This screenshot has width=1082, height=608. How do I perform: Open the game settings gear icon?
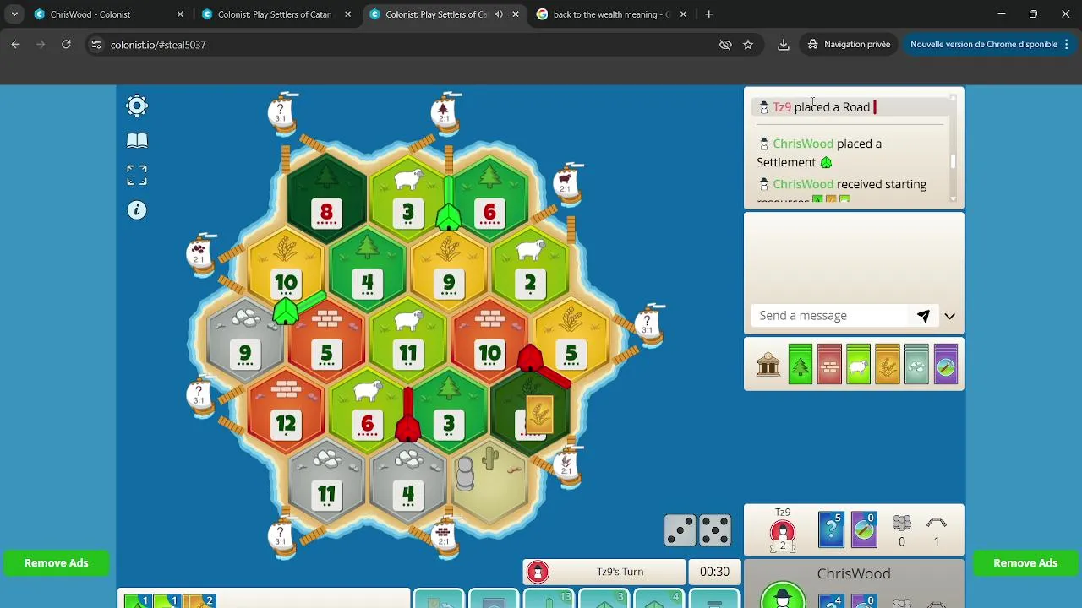point(137,106)
